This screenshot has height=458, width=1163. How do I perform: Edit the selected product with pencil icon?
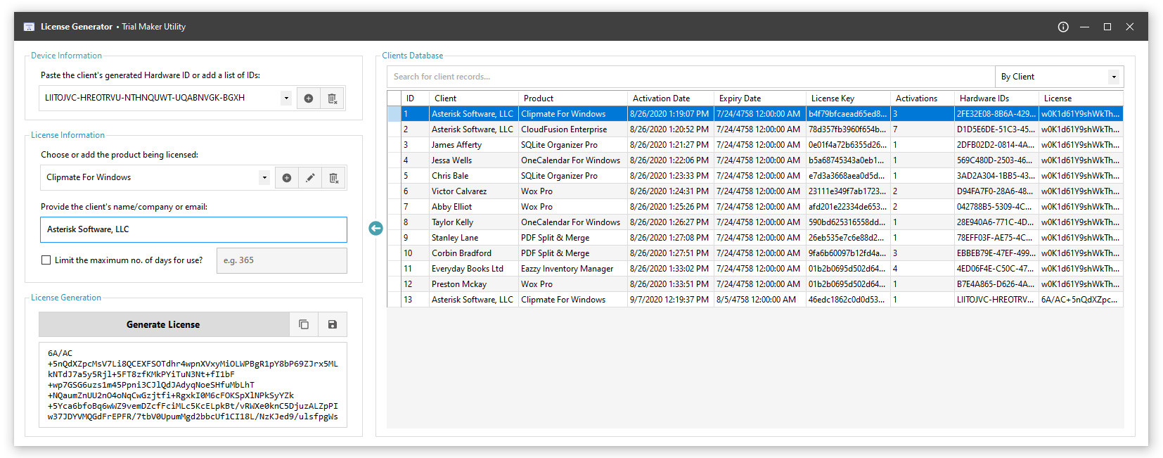click(310, 178)
